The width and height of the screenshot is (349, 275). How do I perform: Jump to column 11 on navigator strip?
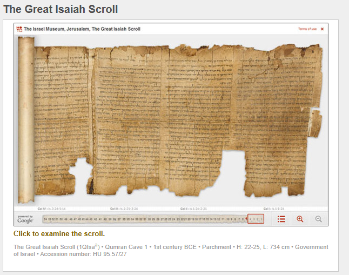pyautogui.click(x=223, y=219)
